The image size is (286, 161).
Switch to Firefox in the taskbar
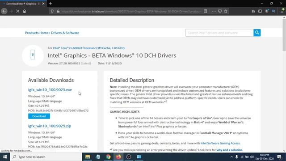pyautogui.click(x=118, y=157)
